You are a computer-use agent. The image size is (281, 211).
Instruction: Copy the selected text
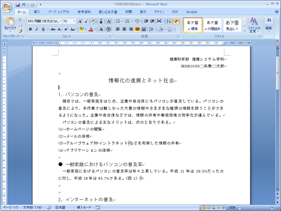pos(20,25)
